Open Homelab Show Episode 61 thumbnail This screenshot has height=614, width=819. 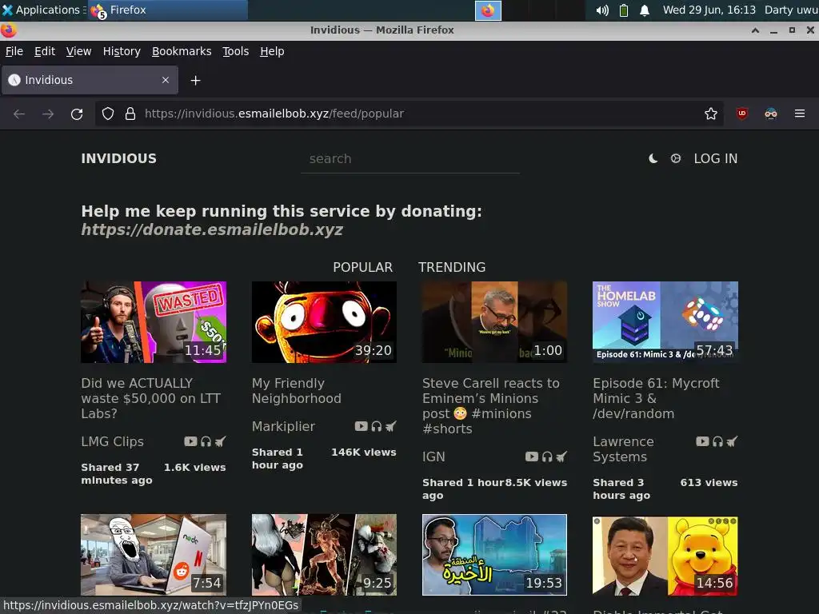click(665, 322)
